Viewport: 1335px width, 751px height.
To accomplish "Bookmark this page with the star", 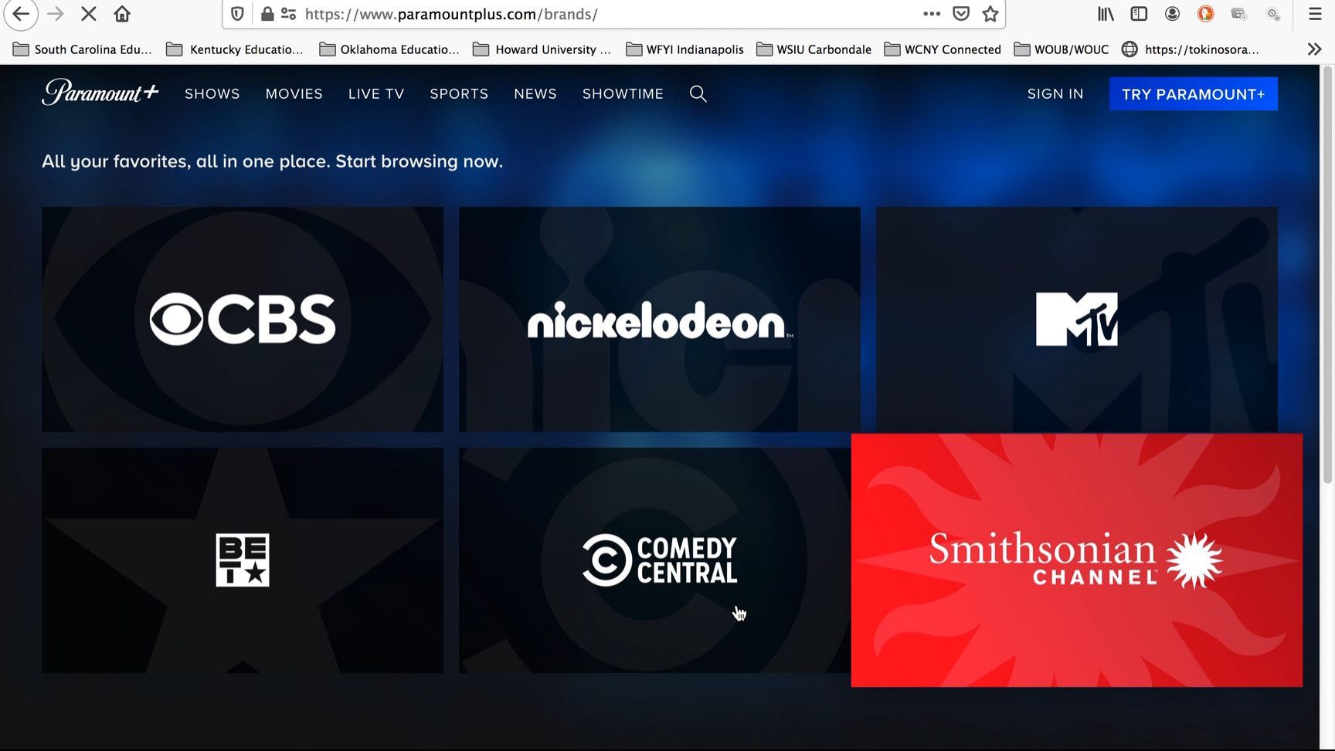I will point(990,14).
